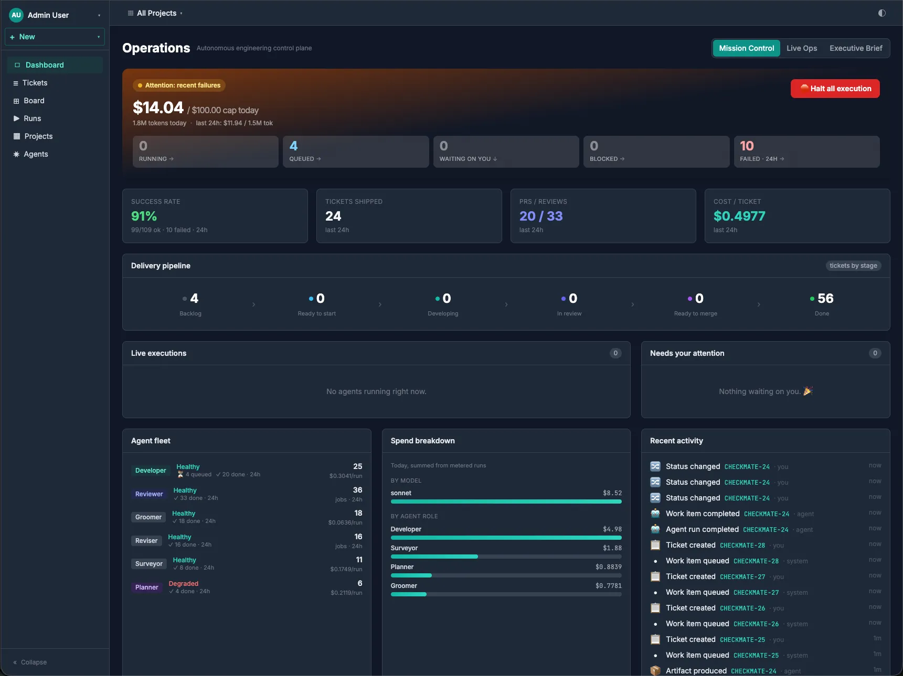The height and width of the screenshot is (676, 903).
Task: Select the Backlog pipeline stage
Action: (190, 304)
